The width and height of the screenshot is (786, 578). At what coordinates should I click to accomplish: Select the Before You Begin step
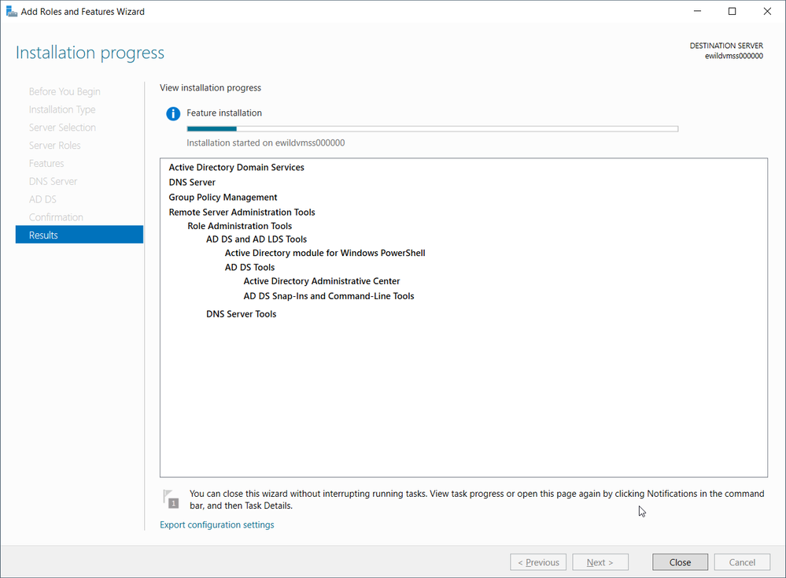(65, 92)
